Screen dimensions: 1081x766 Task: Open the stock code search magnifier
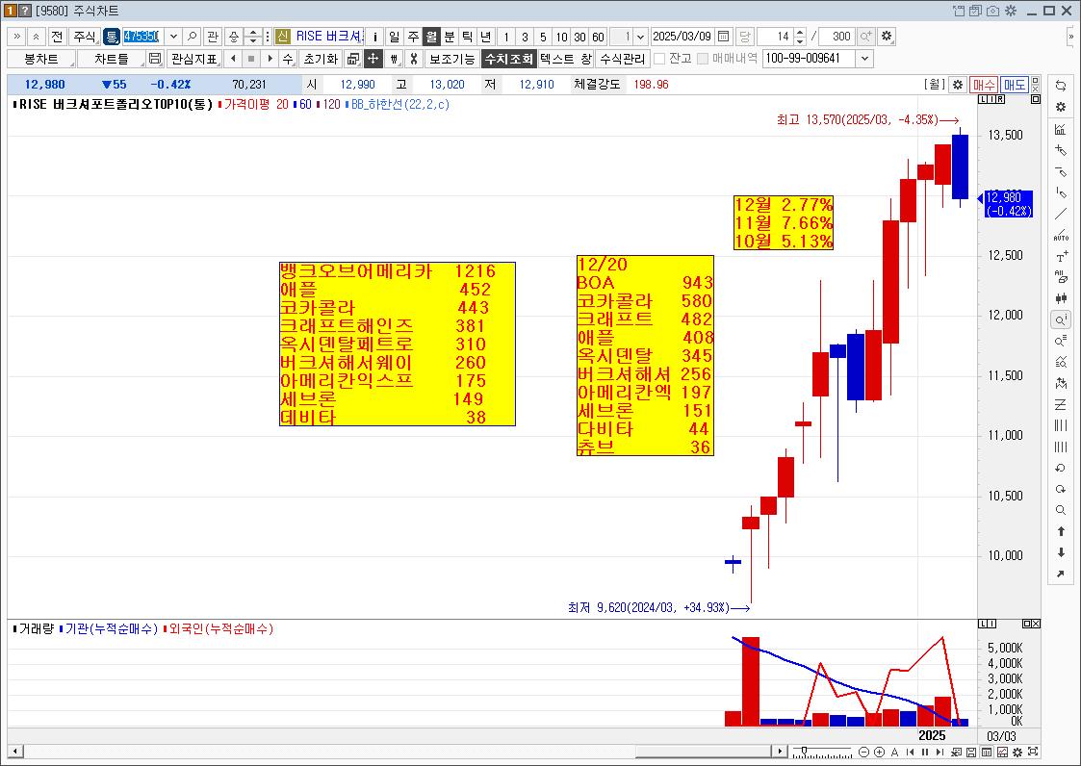click(193, 37)
